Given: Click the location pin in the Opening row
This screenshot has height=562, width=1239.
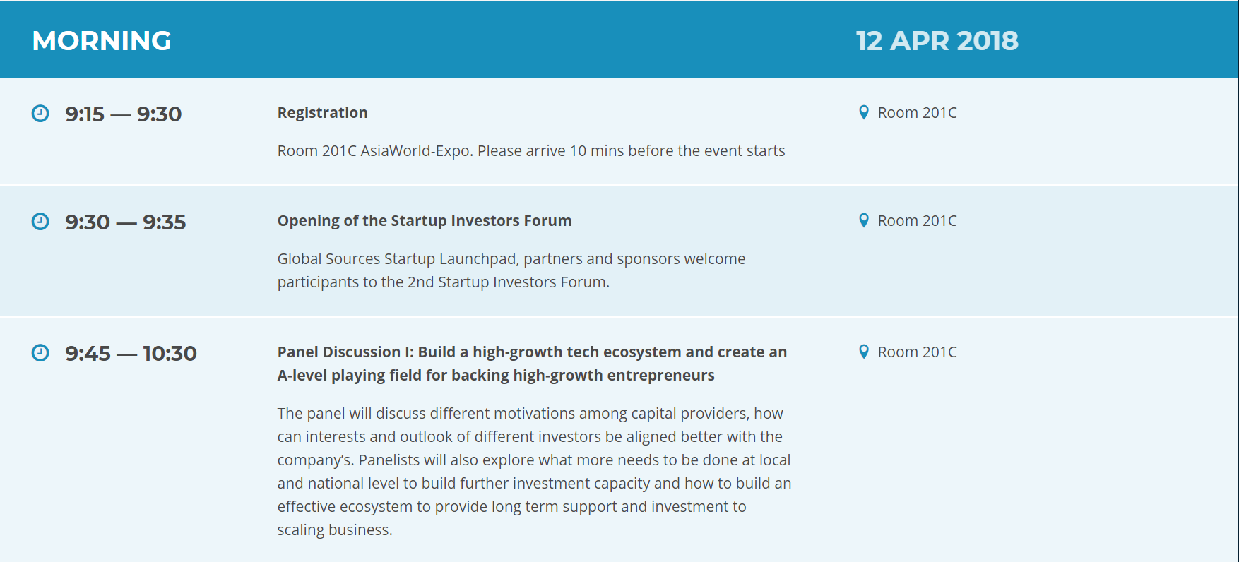Looking at the screenshot, I should [863, 220].
